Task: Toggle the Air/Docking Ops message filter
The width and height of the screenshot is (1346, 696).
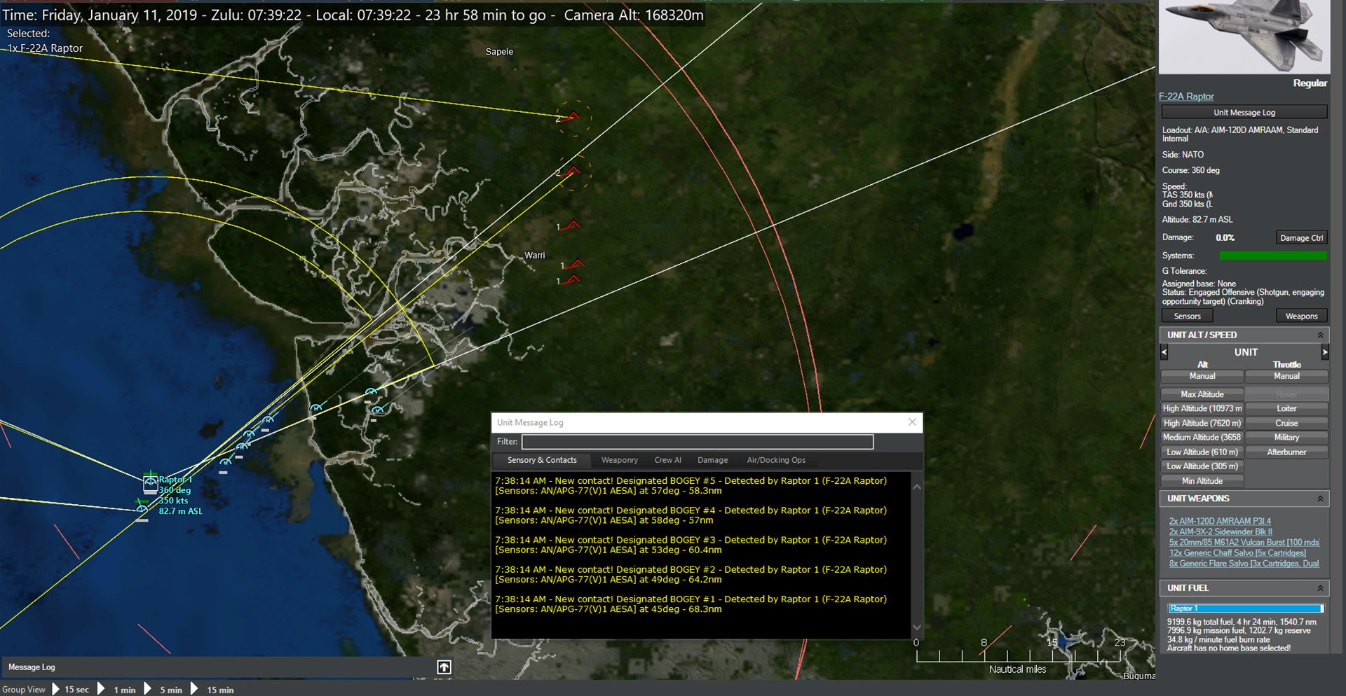Action: click(x=776, y=460)
